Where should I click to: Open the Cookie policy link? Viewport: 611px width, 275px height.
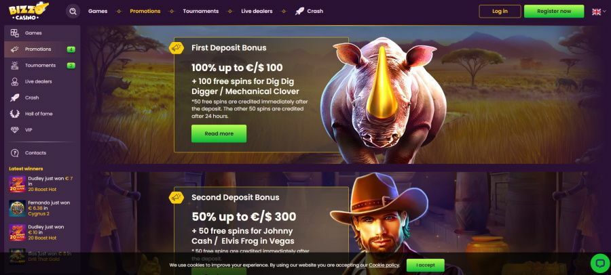(384, 265)
